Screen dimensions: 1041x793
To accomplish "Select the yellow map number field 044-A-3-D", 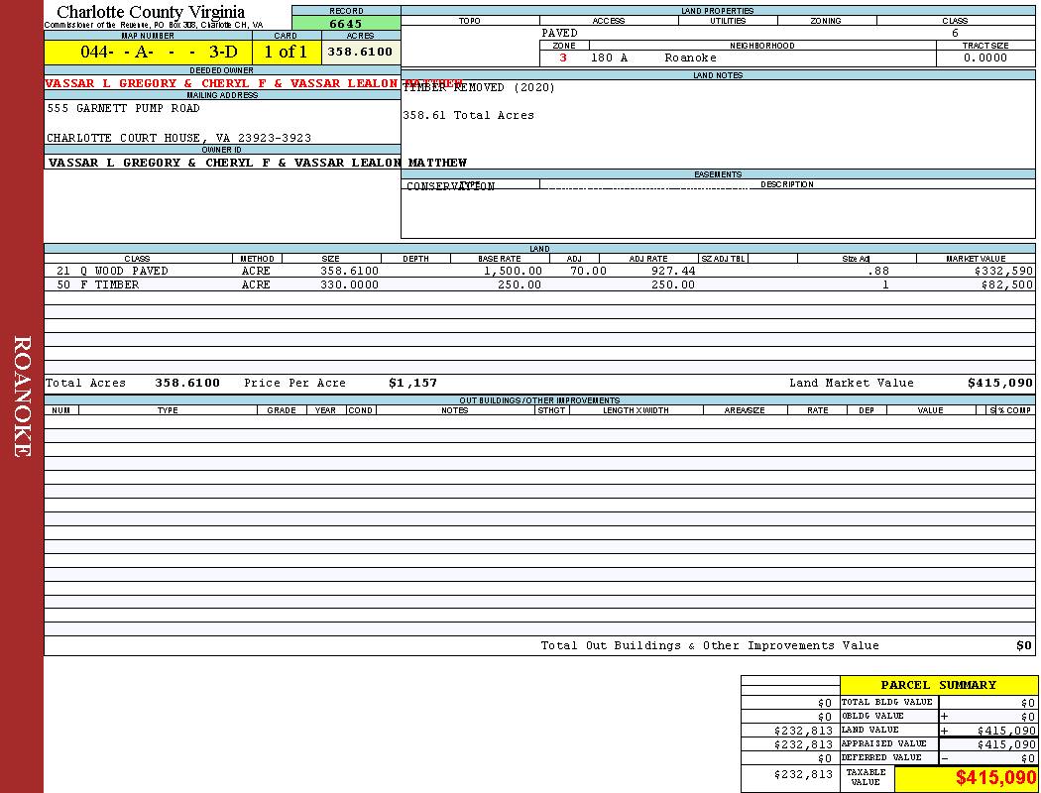I will (x=148, y=52).
